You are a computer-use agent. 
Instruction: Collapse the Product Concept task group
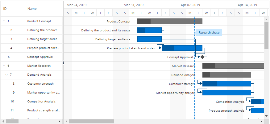click(x=4, y=21)
